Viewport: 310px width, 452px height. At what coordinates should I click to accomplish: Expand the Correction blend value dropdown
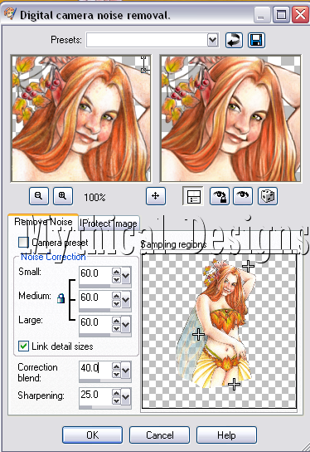coord(126,371)
